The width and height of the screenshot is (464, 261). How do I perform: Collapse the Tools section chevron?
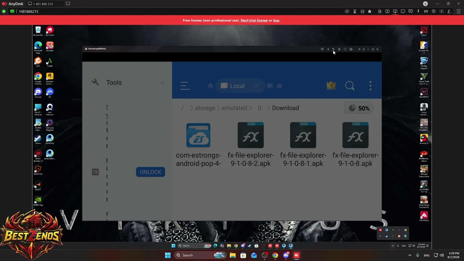click(x=162, y=83)
